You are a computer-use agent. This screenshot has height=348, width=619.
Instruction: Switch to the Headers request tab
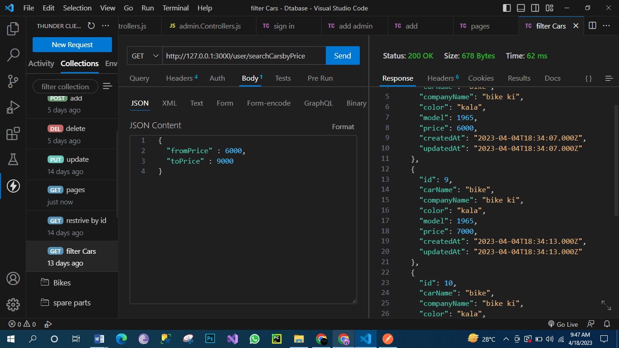pyautogui.click(x=179, y=78)
